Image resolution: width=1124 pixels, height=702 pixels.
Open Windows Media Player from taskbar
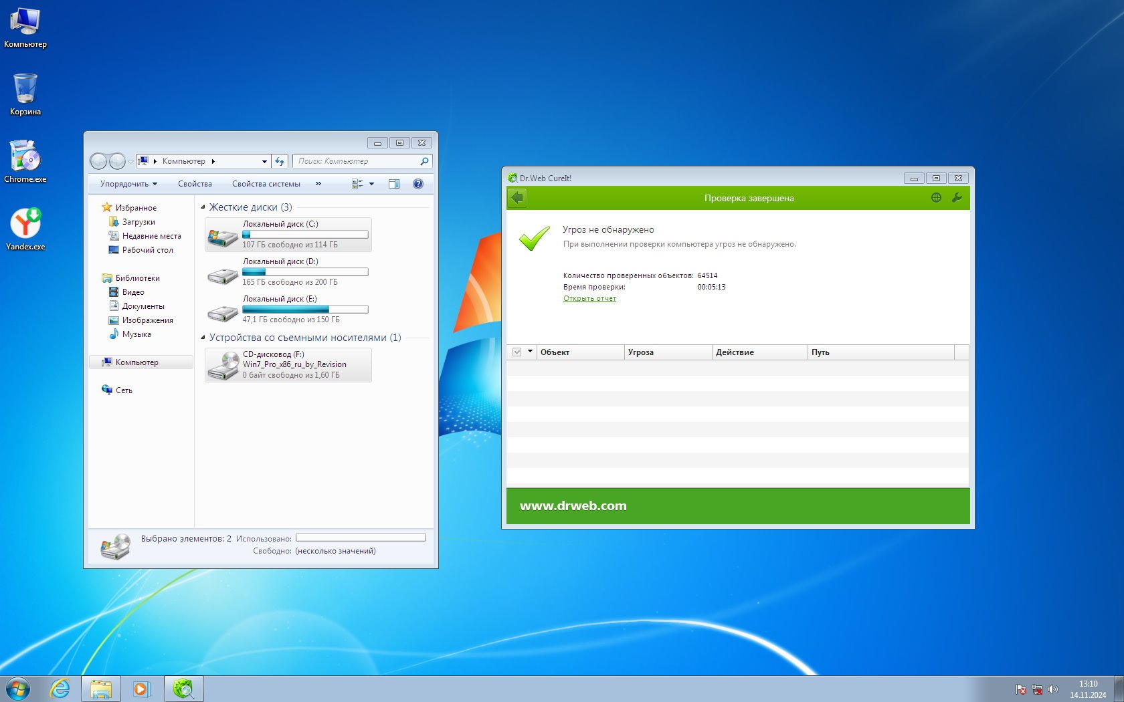[141, 689]
